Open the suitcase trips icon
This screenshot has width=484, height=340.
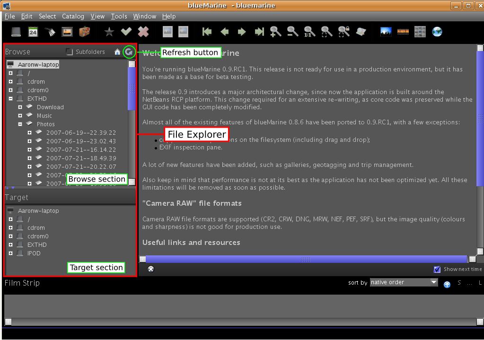pos(84,32)
